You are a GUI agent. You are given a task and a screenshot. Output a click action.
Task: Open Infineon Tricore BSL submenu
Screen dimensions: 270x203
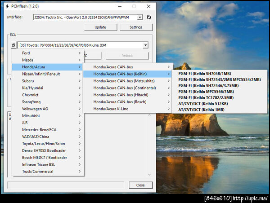[x=48, y=164]
